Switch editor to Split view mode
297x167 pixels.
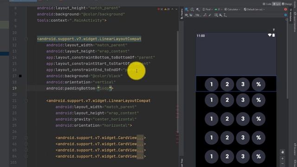click(277, 4)
